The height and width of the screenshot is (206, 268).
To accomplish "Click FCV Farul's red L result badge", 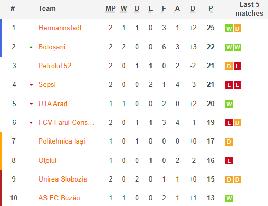I will click(229, 123).
